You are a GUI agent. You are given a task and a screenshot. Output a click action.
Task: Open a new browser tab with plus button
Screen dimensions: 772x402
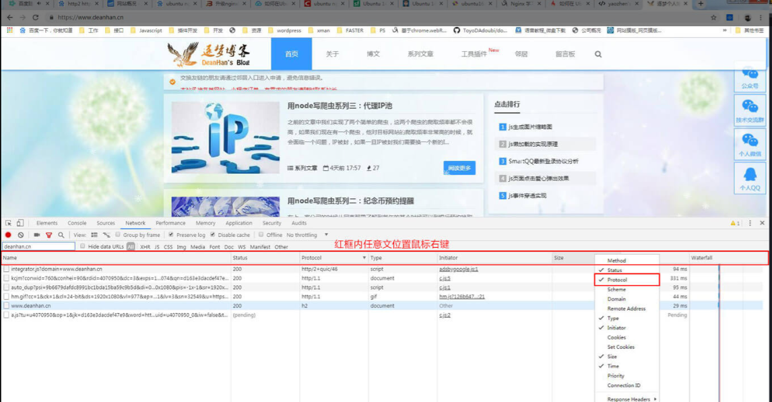tap(701, 3)
